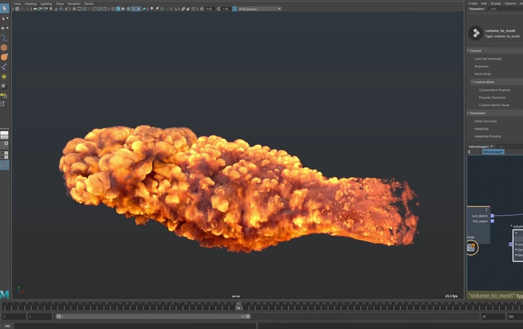Click the bifrostGraph1 breadcrumb
Screen dimensions: 523x329
[494, 151]
